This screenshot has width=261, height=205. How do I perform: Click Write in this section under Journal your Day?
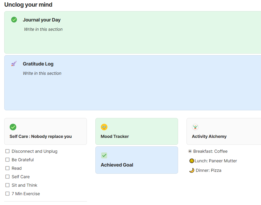pyautogui.click(x=43, y=29)
